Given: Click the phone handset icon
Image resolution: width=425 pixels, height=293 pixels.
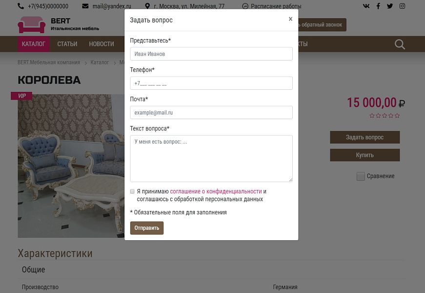Looking at the screenshot, I should click(x=20, y=6).
